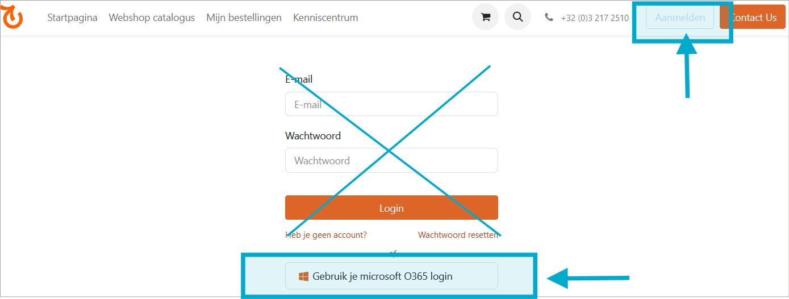The image size is (789, 299).
Task: Focus the E-mail input field
Action: coord(391,104)
